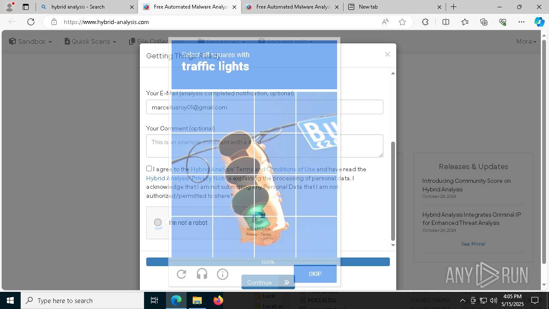Reload the captcha challenge
Viewport: 549px width, 309px height.
[x=181, y=274]
